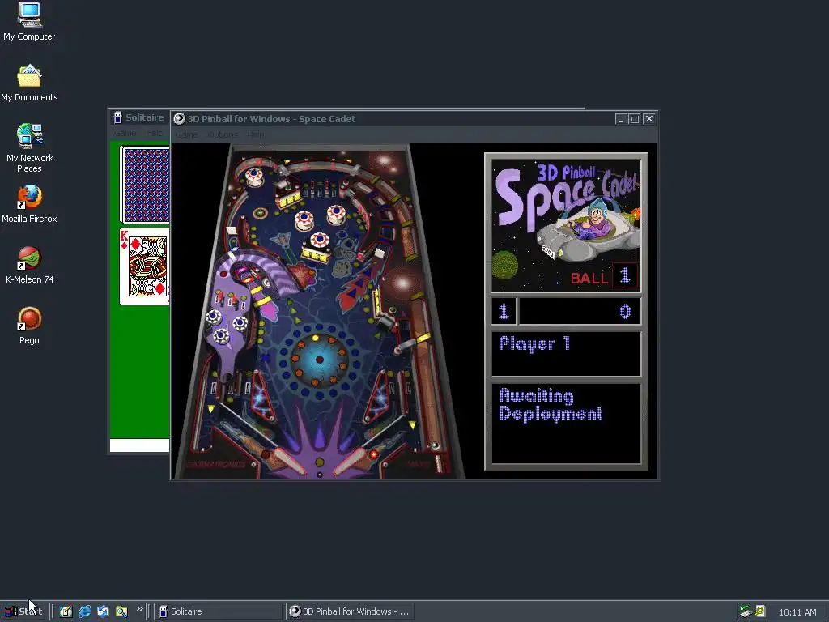Maximize the 3D Pinball window

click(x=635, y=119)
